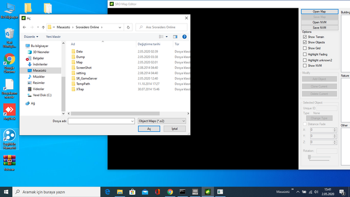Click the Up one level arrow

pos(43,27)
